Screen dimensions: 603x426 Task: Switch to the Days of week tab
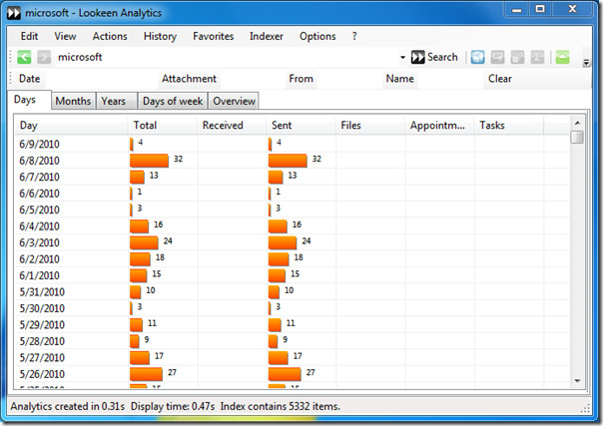pos(173,101)
